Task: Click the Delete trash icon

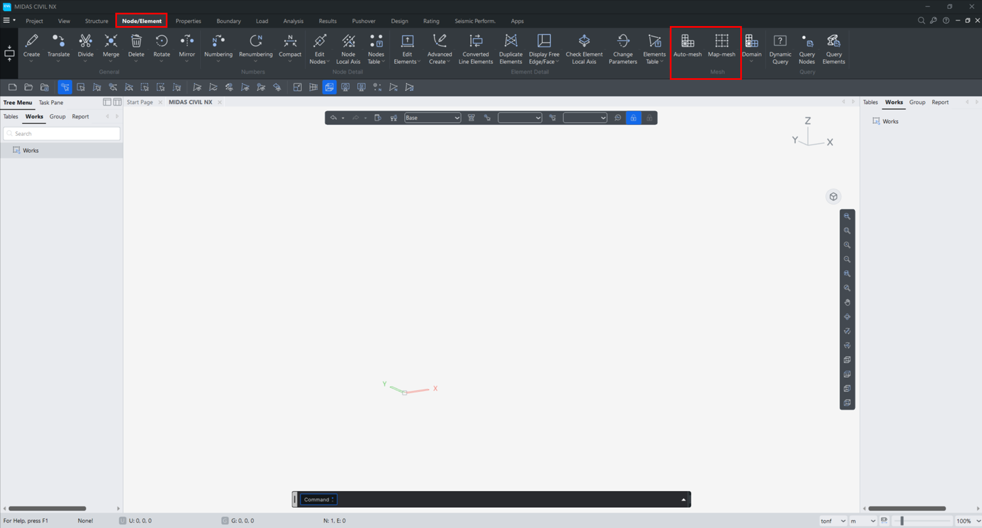Action: 136,41
